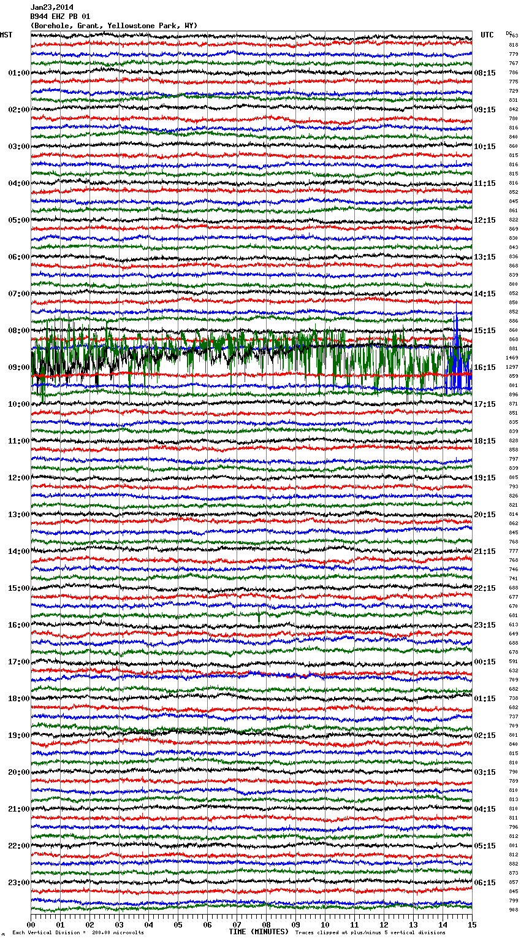Click the 11:15 UTC time label
The image size is (521, 941).
tap(485, 183)
